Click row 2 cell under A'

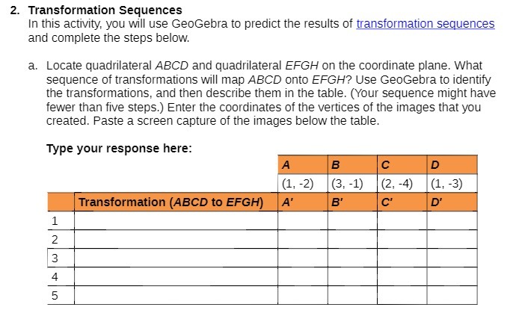click(303, 239)
